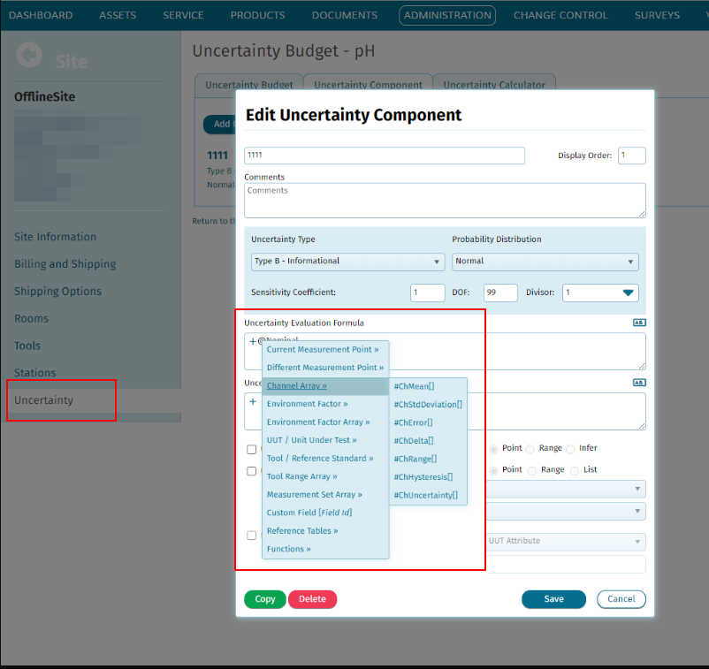Expand Reference Tables submenu
Screen dimensions: 709x669
coord(325,530)
